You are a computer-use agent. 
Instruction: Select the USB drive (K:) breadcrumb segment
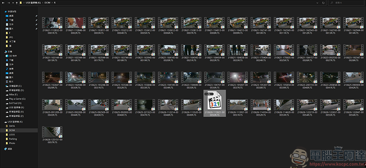pyautogui.click(x=34, y=3)
